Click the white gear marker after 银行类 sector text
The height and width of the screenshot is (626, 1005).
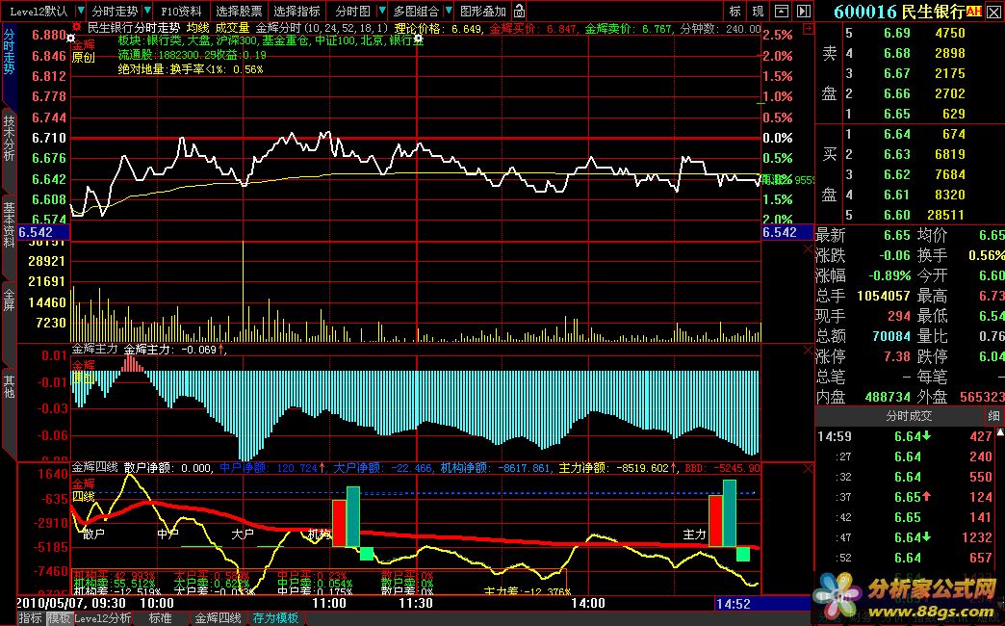click(419, 40)
